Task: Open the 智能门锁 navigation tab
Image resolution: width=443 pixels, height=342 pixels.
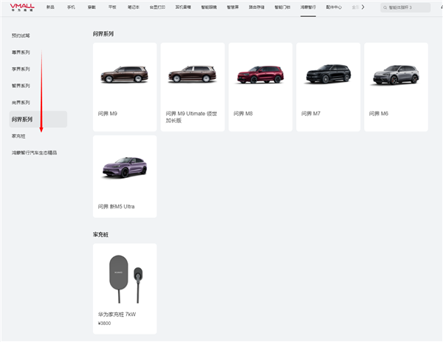Action: 282,7
